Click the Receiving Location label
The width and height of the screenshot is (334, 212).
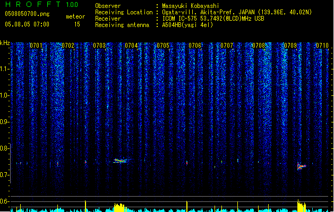click(124, 12)
